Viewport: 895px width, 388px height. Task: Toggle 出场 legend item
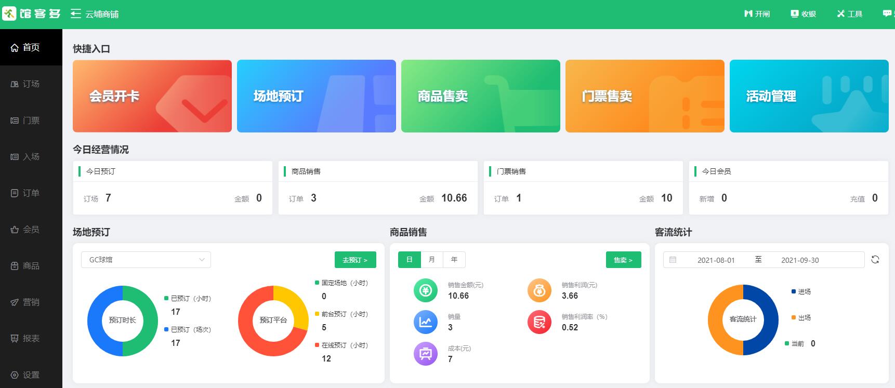[x=801, y=318]
